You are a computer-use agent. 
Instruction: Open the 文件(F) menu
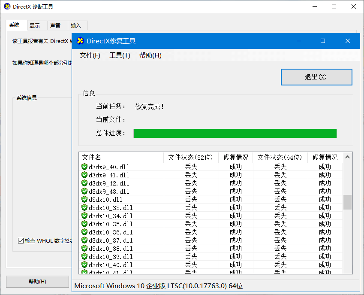90,55
